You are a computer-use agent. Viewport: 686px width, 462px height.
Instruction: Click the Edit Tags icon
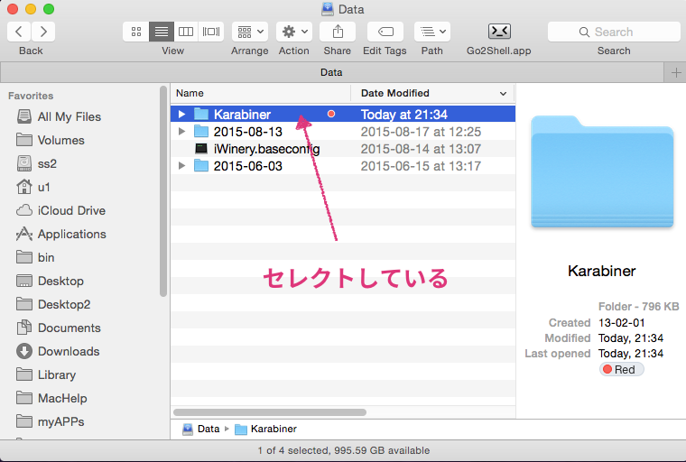click(x=385, y=32)
